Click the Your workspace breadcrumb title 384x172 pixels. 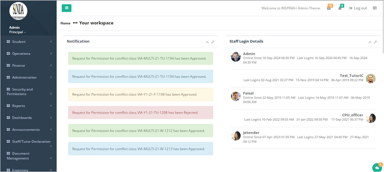click(x=96, y=23)
